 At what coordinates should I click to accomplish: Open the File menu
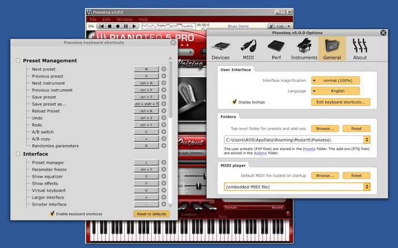pos(93,19)
